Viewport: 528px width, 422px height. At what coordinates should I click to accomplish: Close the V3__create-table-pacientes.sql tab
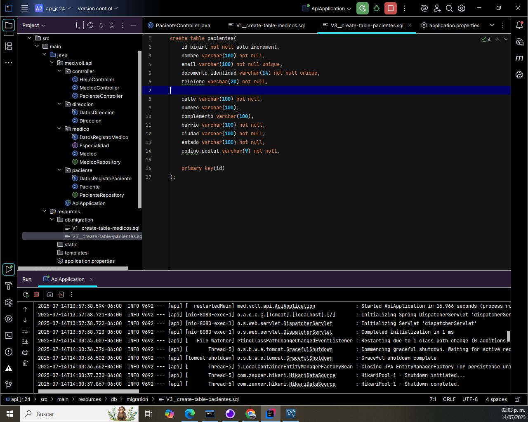coord(410,25)
